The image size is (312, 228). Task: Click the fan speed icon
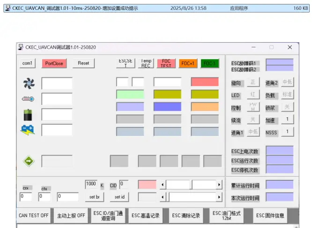coord(29,83)
